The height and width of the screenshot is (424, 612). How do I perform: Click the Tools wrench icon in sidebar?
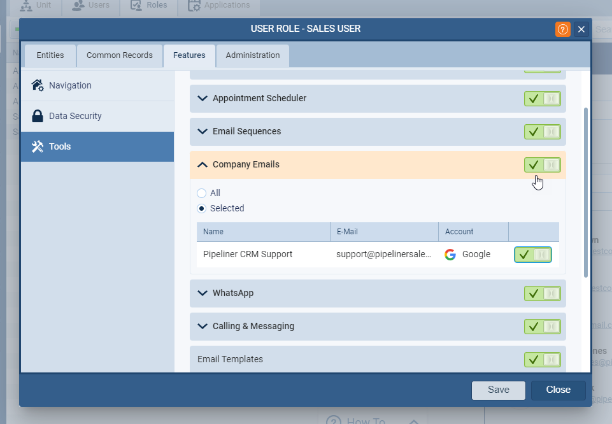click(38, 146)
